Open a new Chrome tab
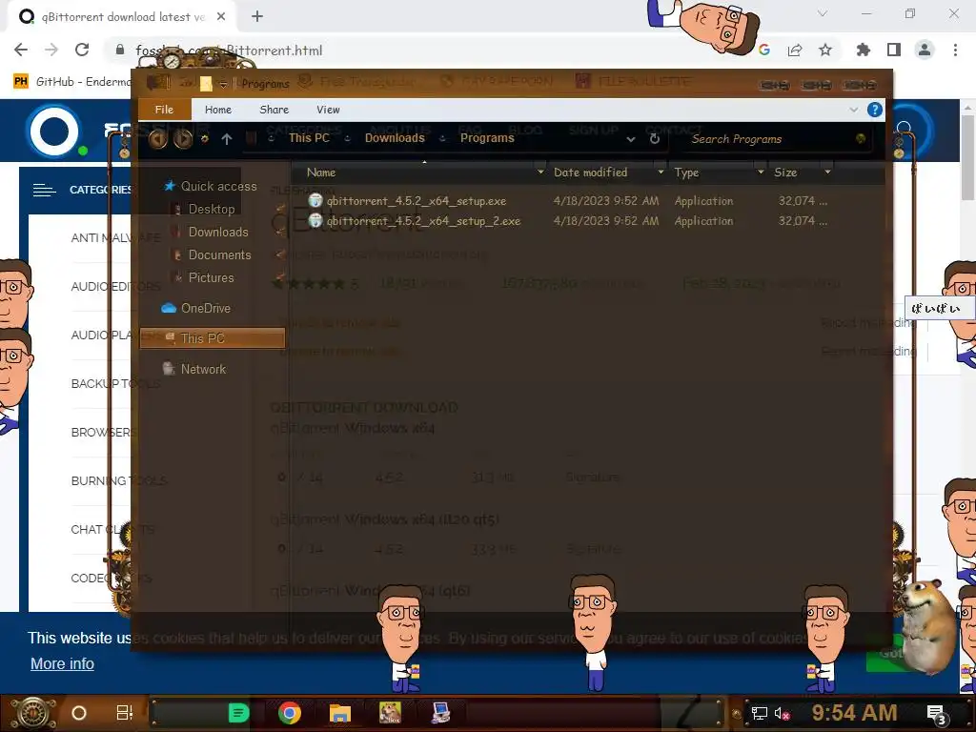976x732 pixels. (x=257, y=17)
